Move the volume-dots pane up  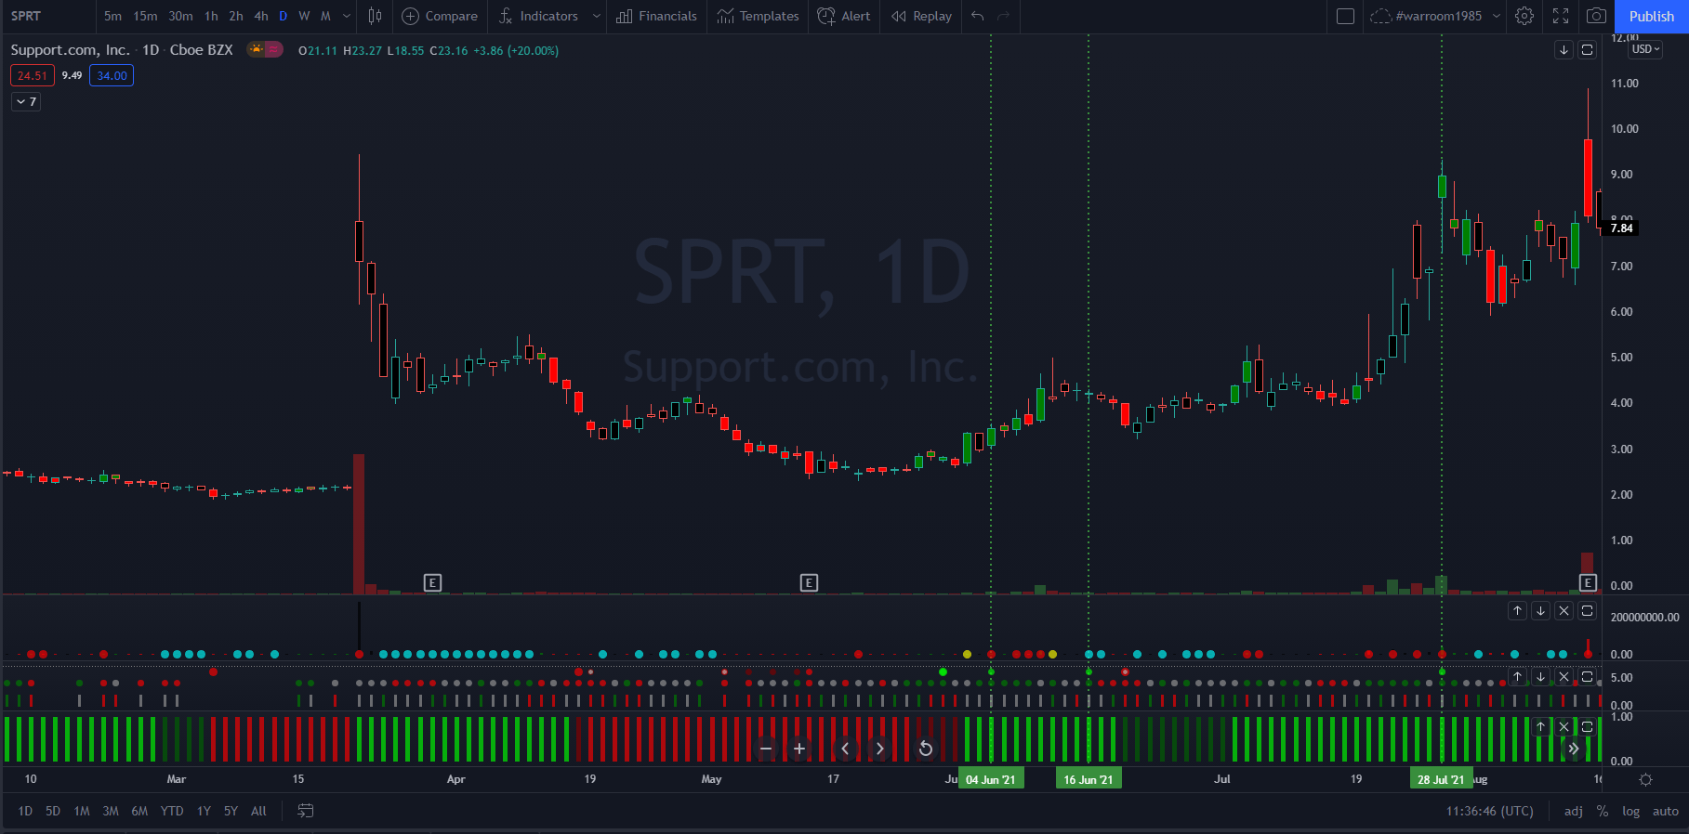[x=1517, y=610]
